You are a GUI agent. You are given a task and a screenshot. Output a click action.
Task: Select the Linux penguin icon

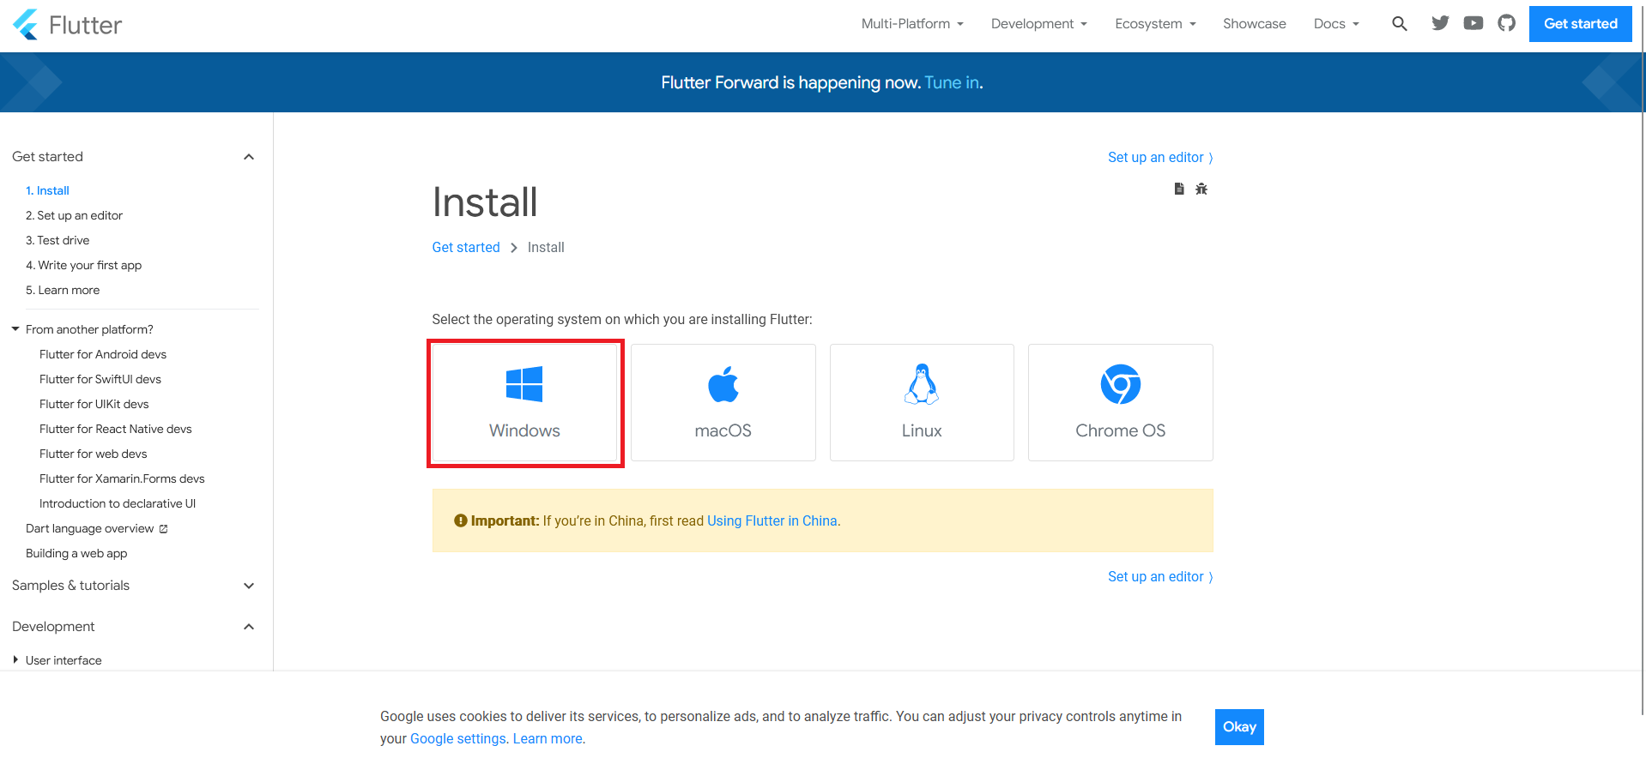tap(922, 383)
